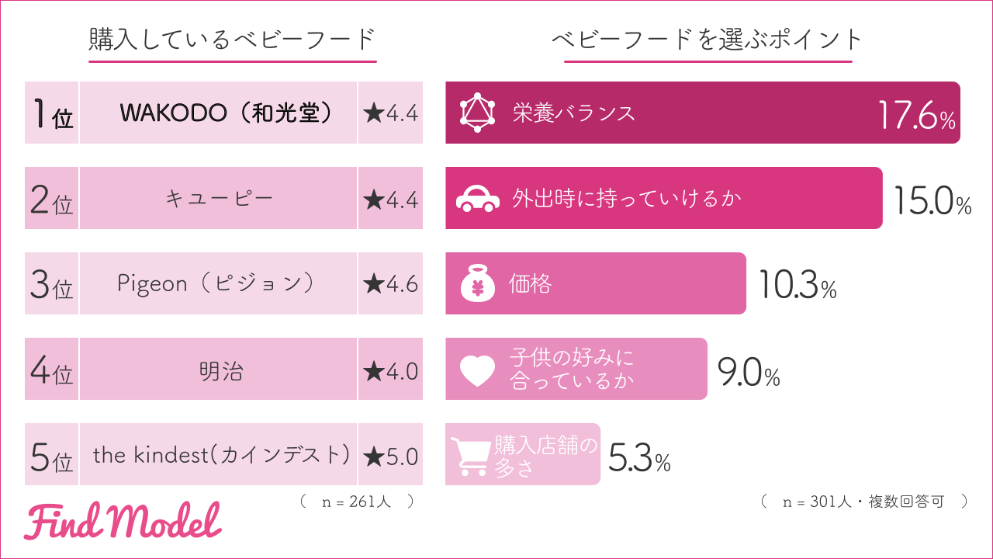
Task: Click the ベビーフードを選ぶポイント heading
Action: (708, 39)
